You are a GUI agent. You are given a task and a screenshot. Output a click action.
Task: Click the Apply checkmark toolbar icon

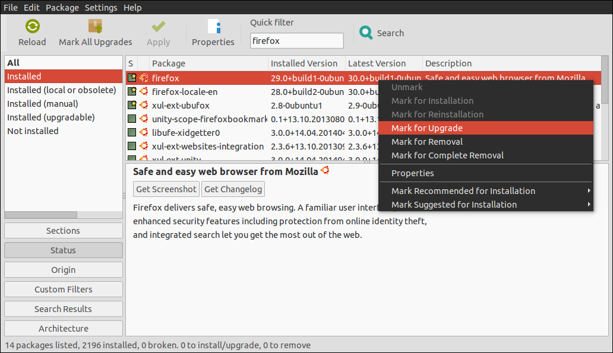(x=159, y=27)
